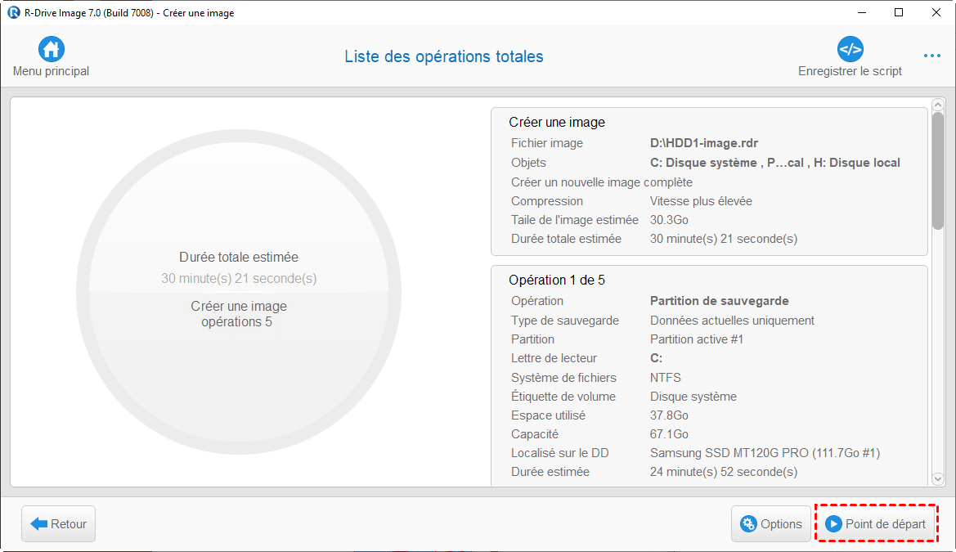
Task: Click the NTFS file system value
Action: click(665, 378)
